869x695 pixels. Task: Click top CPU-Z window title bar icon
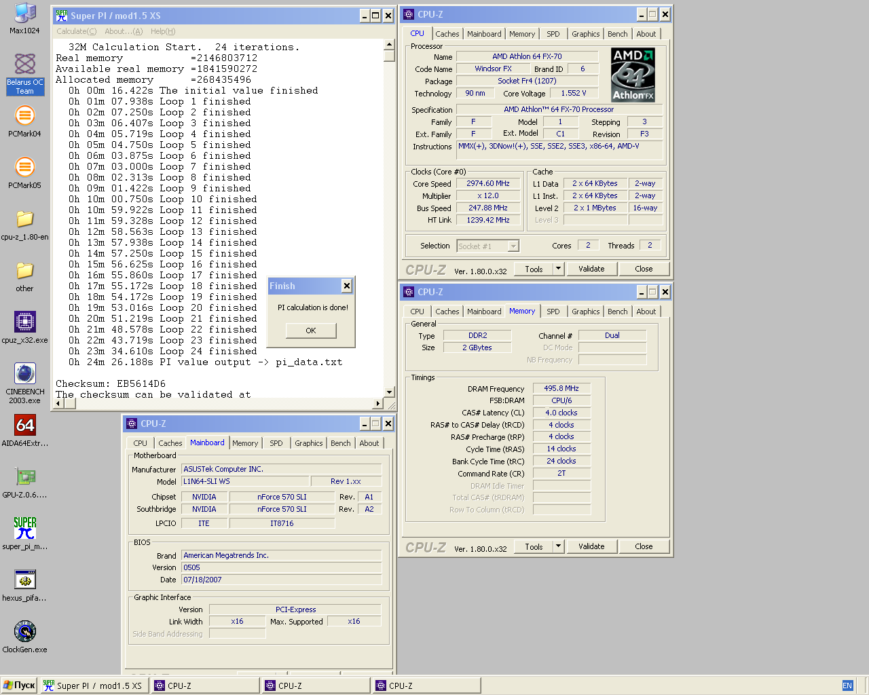pos(409,14)
